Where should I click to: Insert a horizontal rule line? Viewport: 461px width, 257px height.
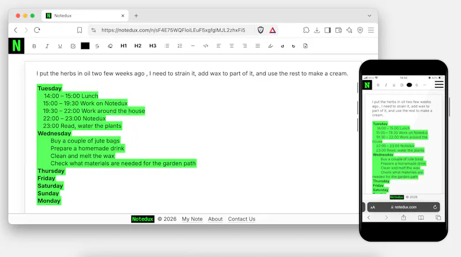[193, 46]
